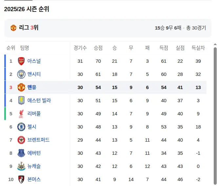217x186 pixels.
Task: Click the Liverpool crest icon
Action: click(x=21, y=114)
